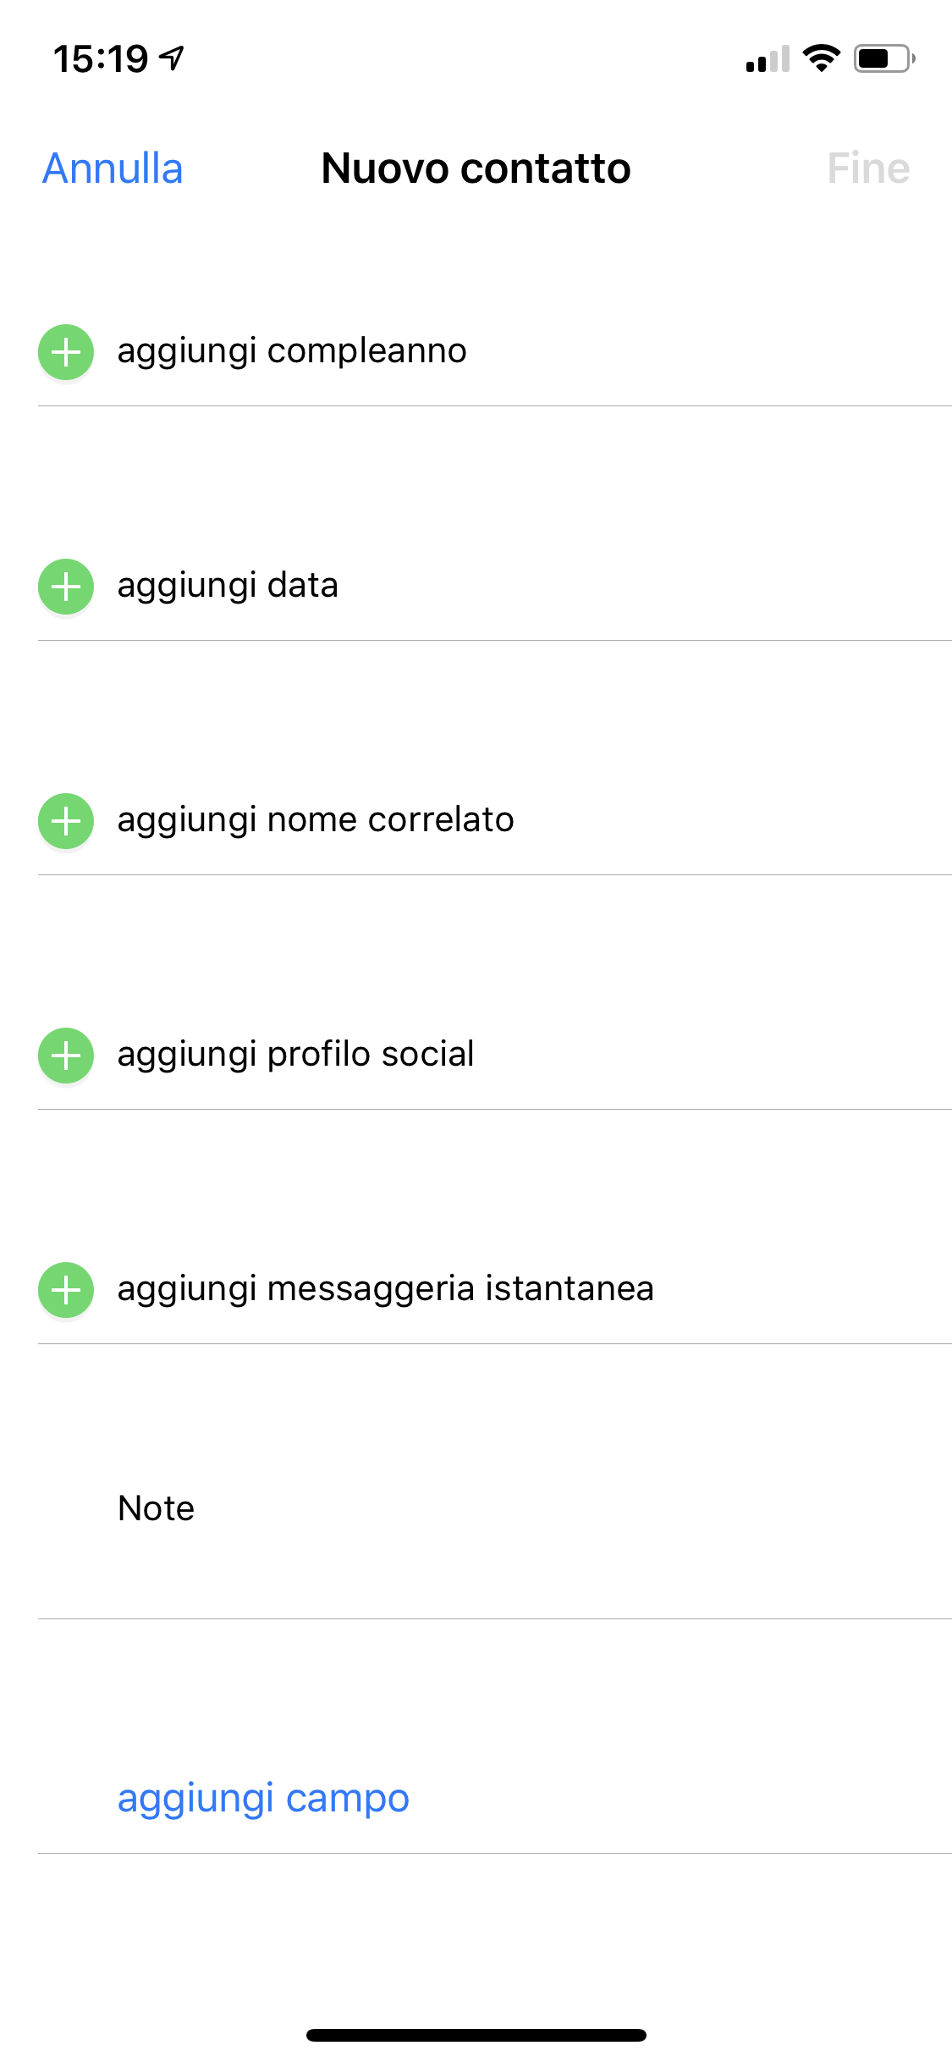Tap the 15:19 clock in status bar
Screen dimensions: 952x2062
101,59
